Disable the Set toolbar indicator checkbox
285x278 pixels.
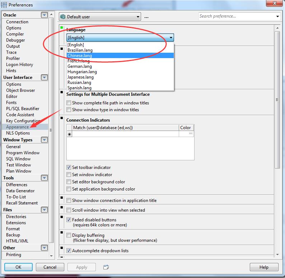click(69, 168)
